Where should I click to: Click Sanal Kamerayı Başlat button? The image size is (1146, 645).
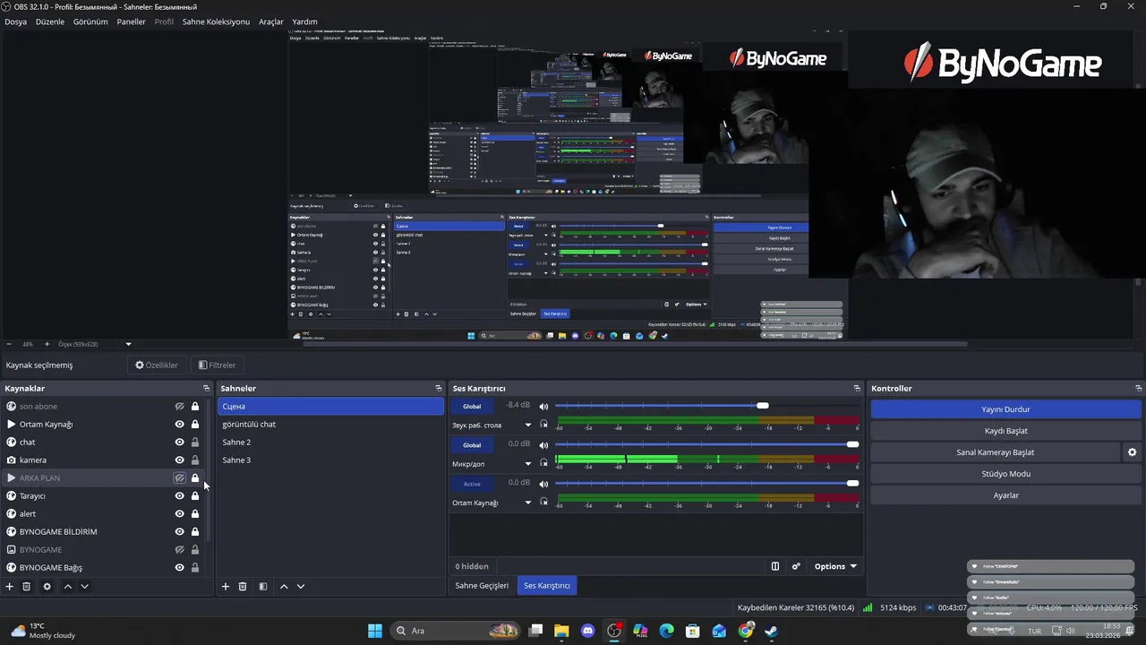pyautogui.click(x=996, y=452)
